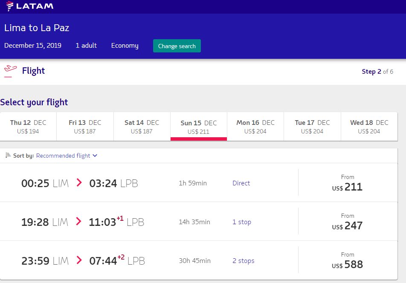This screenshot has width=406, height=283.
Task: Click the Change search button
Action: pyautogui.click(x=177, y=46)
